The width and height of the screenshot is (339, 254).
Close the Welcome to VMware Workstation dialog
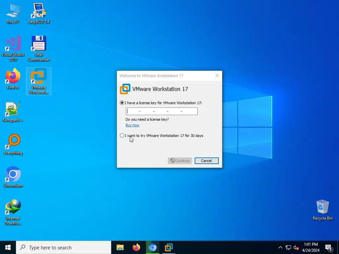coord(217,75)
